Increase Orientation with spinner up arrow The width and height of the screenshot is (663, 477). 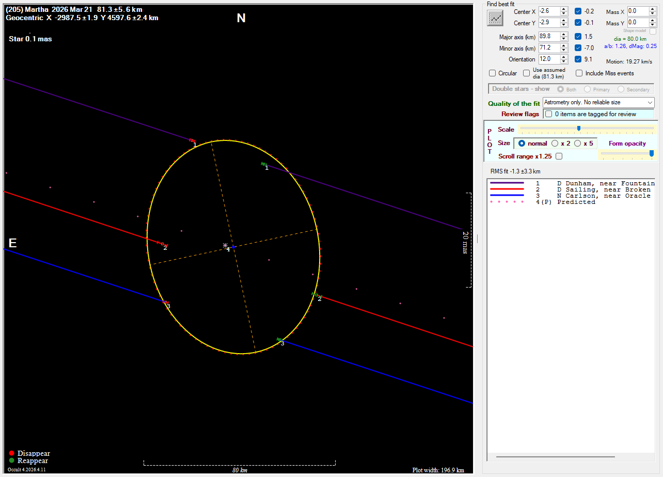[x=564, y=57]
